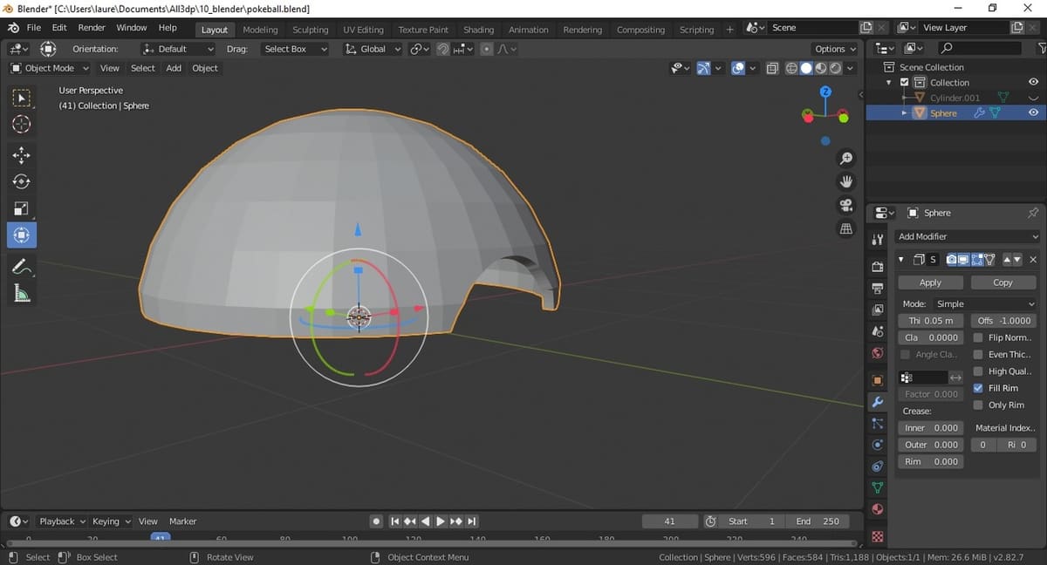The image size is (1047, 565).
Task: Open the Render properties tab icon
Action: point(878,266)
